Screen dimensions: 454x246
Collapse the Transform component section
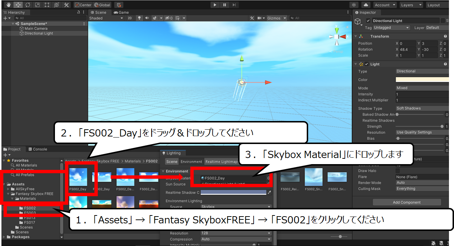(x=356, y=36)
